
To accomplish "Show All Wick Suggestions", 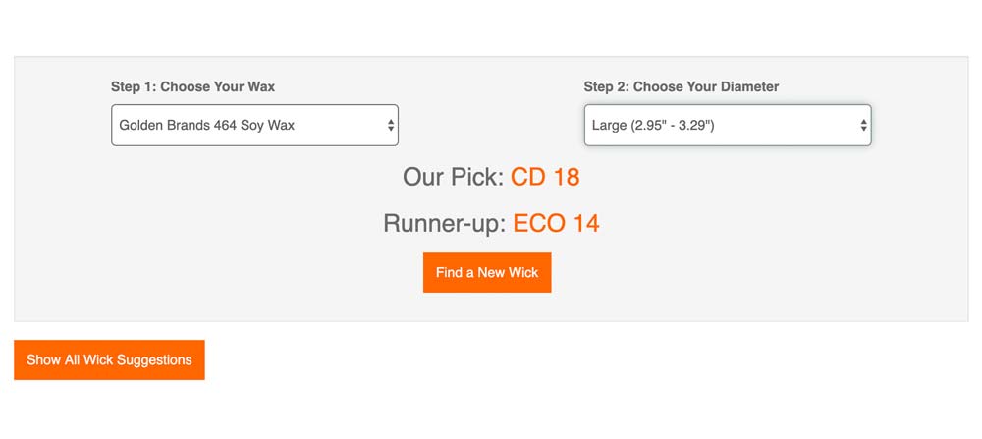I will pyautogui.click(x=109, y=360).
